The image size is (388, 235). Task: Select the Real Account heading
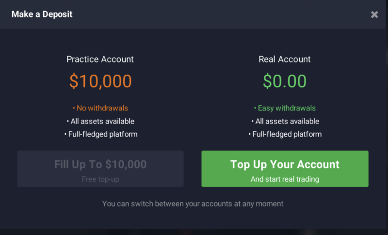point(285,60)
